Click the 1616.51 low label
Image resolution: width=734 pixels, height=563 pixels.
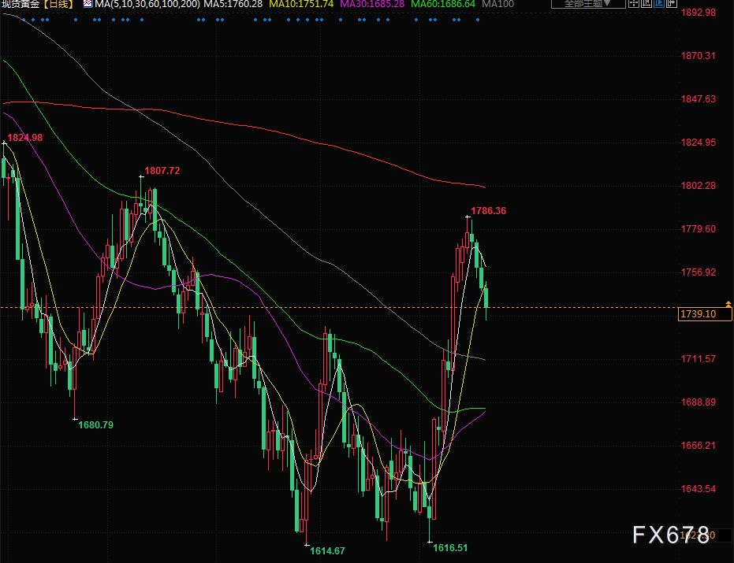(x=450, y=547)
